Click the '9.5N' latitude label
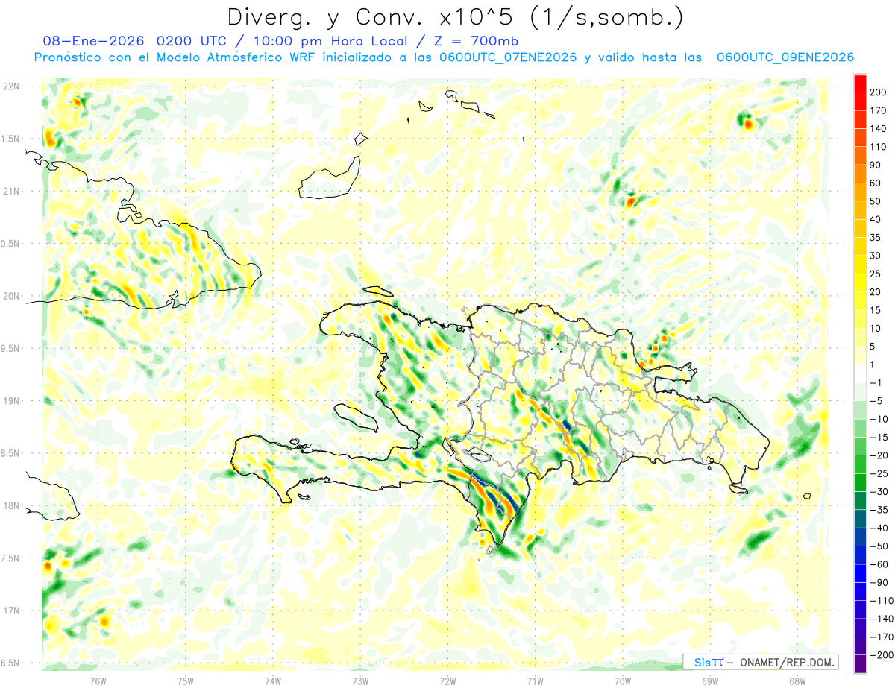895x691 pixels. (x=11, y=348)
